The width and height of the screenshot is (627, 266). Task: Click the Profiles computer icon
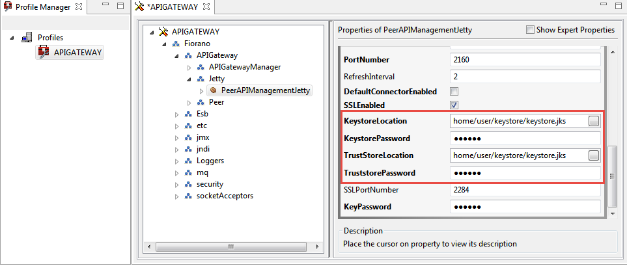27,38
